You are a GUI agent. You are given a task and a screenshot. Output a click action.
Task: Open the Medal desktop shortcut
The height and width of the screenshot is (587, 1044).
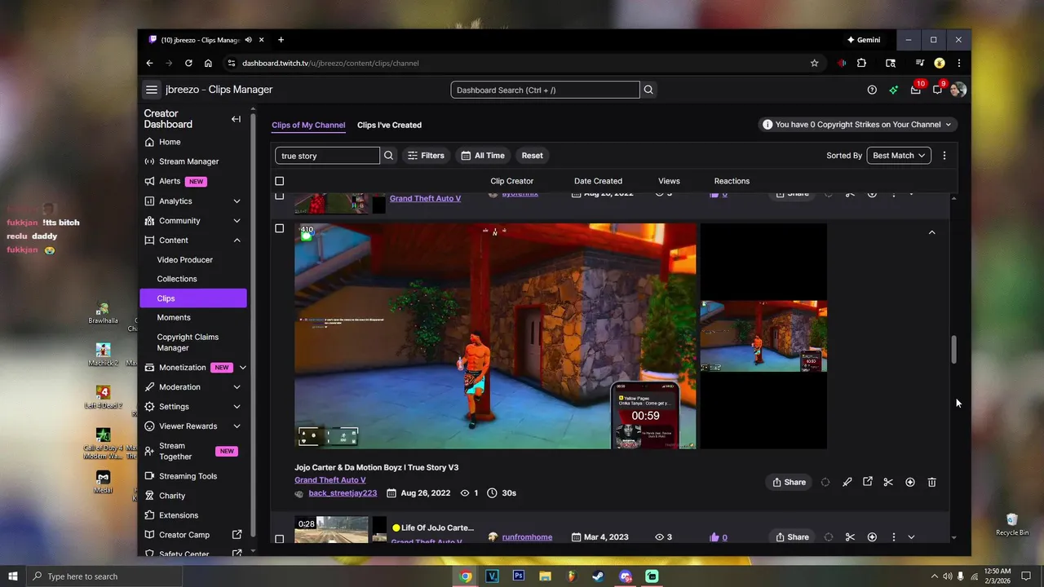[103, 481]
